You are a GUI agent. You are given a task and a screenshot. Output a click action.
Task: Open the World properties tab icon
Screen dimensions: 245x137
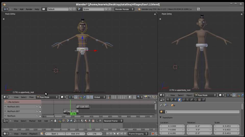176,100
